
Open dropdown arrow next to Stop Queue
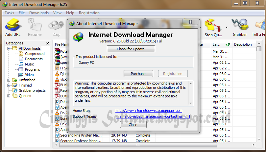tap(227, 27)
